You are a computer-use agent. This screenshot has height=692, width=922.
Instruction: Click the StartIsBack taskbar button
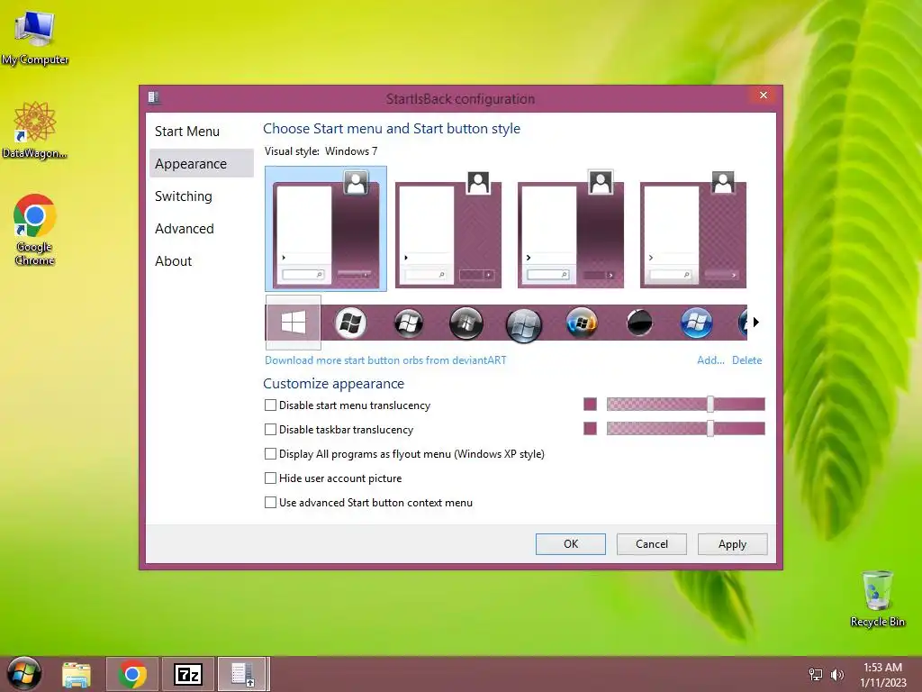coord(243,674)
